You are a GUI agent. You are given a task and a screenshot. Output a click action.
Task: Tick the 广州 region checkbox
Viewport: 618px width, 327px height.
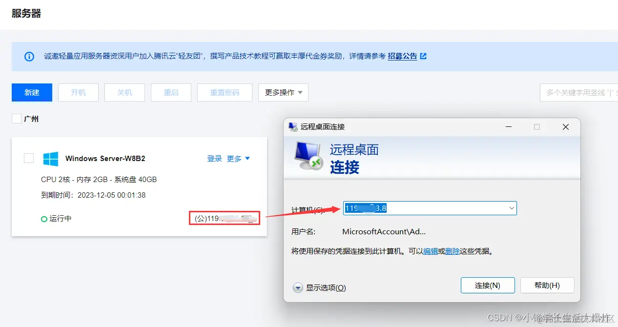(17, 119)
